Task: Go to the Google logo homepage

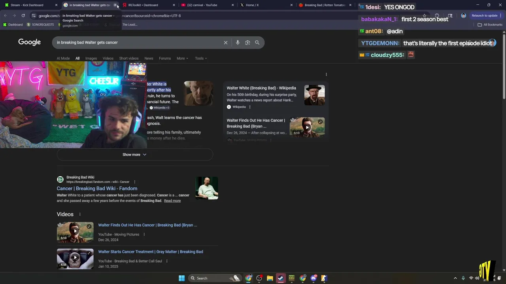Action: (30, 42)
